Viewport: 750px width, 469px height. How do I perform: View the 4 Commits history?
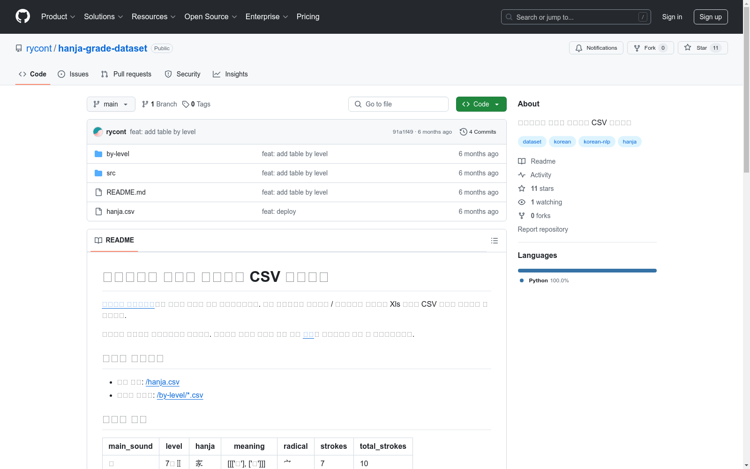point(478,132)
